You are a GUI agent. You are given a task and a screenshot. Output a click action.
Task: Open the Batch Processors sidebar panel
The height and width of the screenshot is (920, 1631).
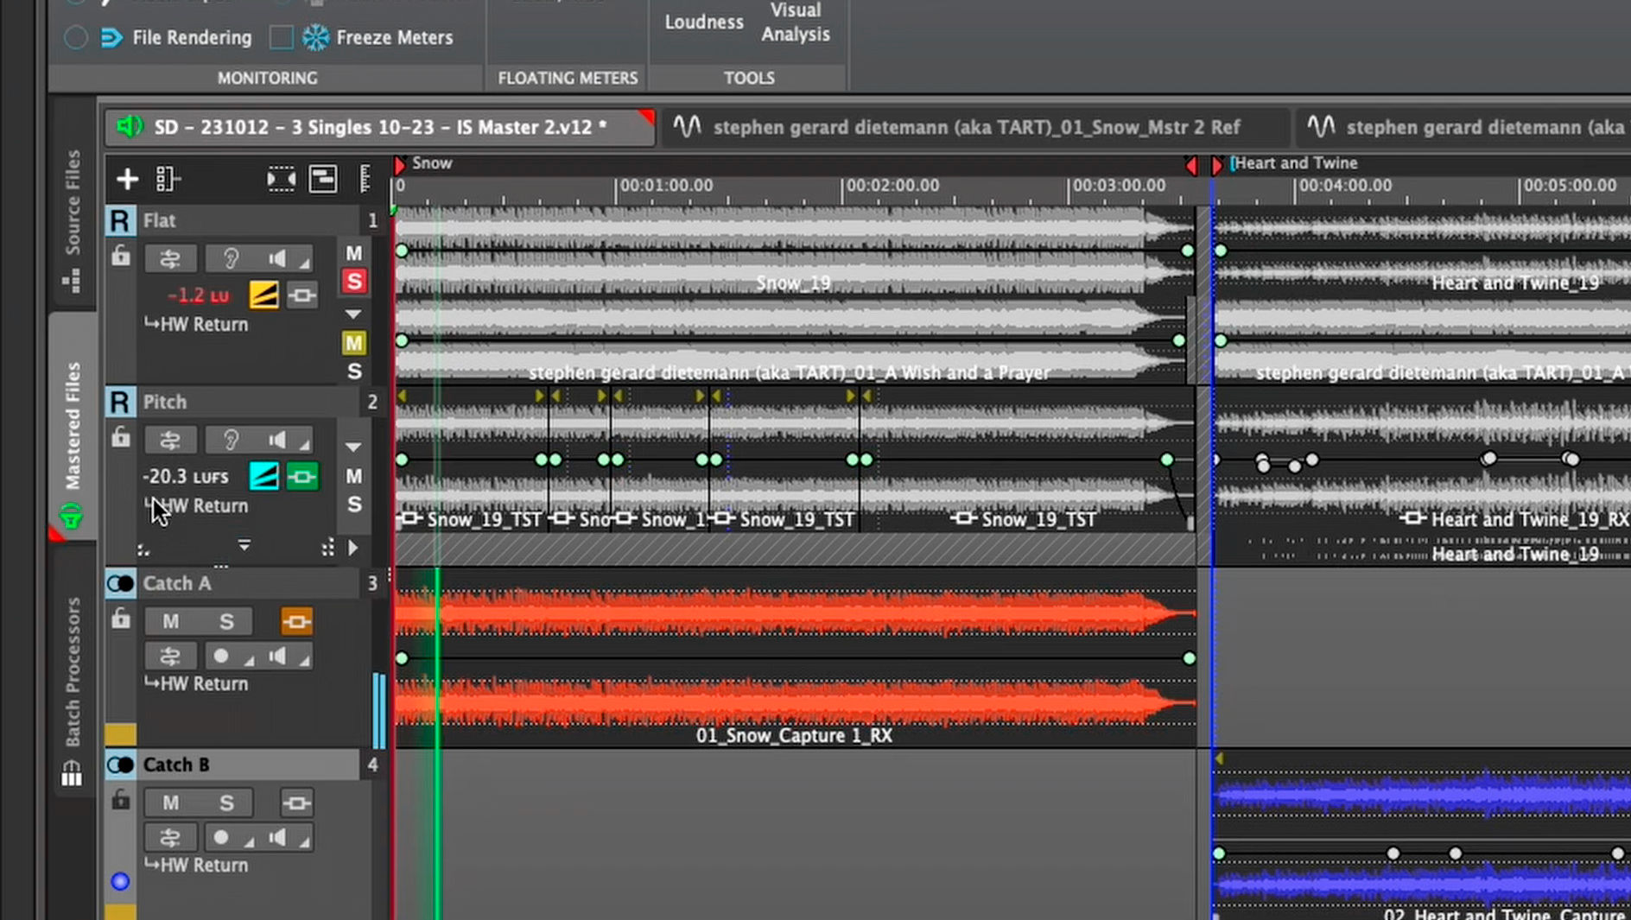pyautogui.click(x=73, y=674)
